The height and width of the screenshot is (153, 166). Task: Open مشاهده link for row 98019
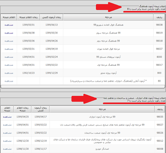click(x=9, y=33)
